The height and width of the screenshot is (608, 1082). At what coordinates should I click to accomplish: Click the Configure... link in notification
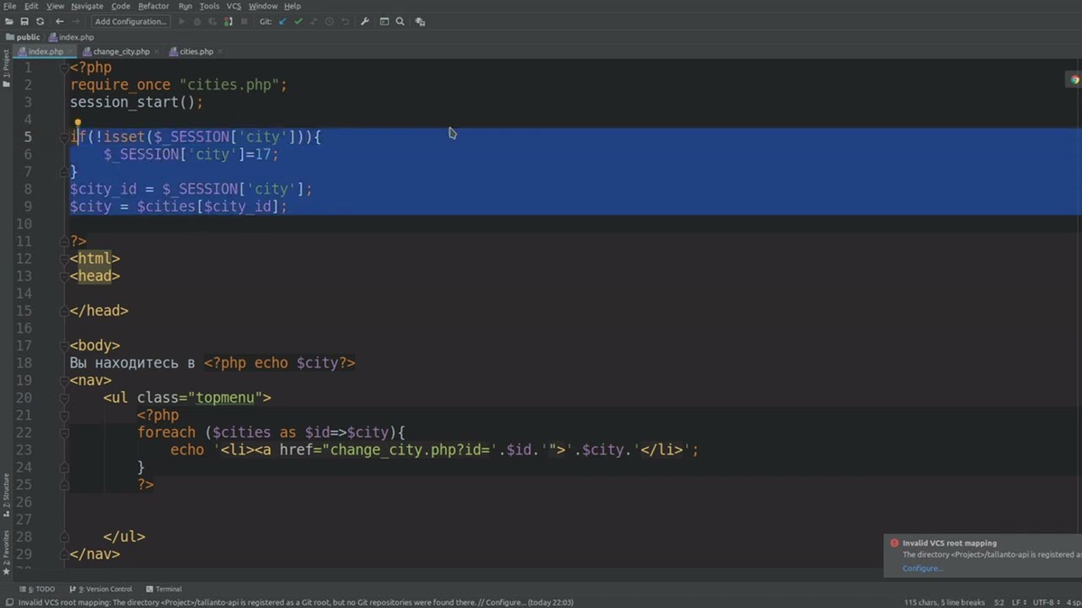pos(921,568)
